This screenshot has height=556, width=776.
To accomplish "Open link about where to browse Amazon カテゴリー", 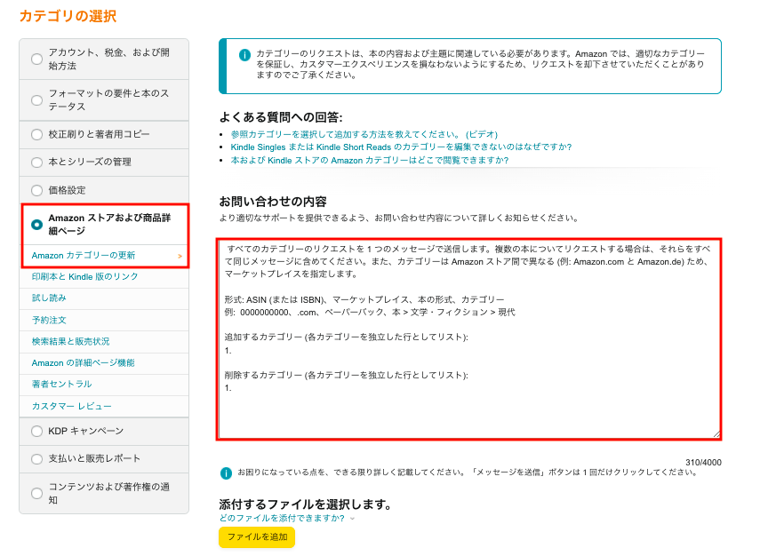I will [370, 160].
